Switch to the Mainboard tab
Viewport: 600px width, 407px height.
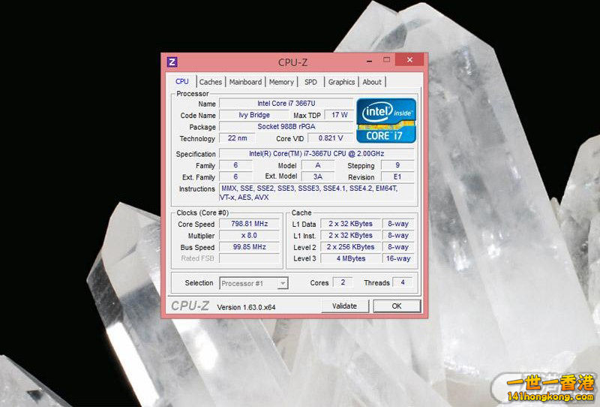(245, 82)
